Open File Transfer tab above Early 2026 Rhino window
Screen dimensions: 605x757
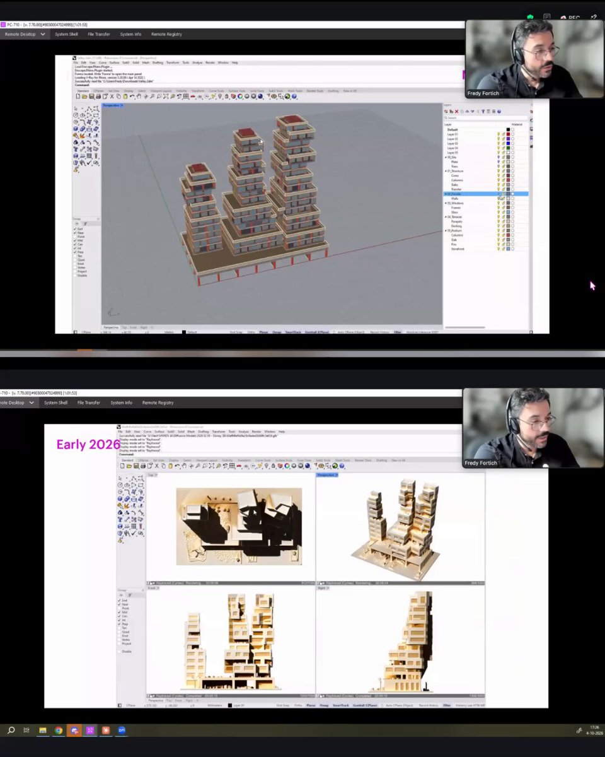89,402
